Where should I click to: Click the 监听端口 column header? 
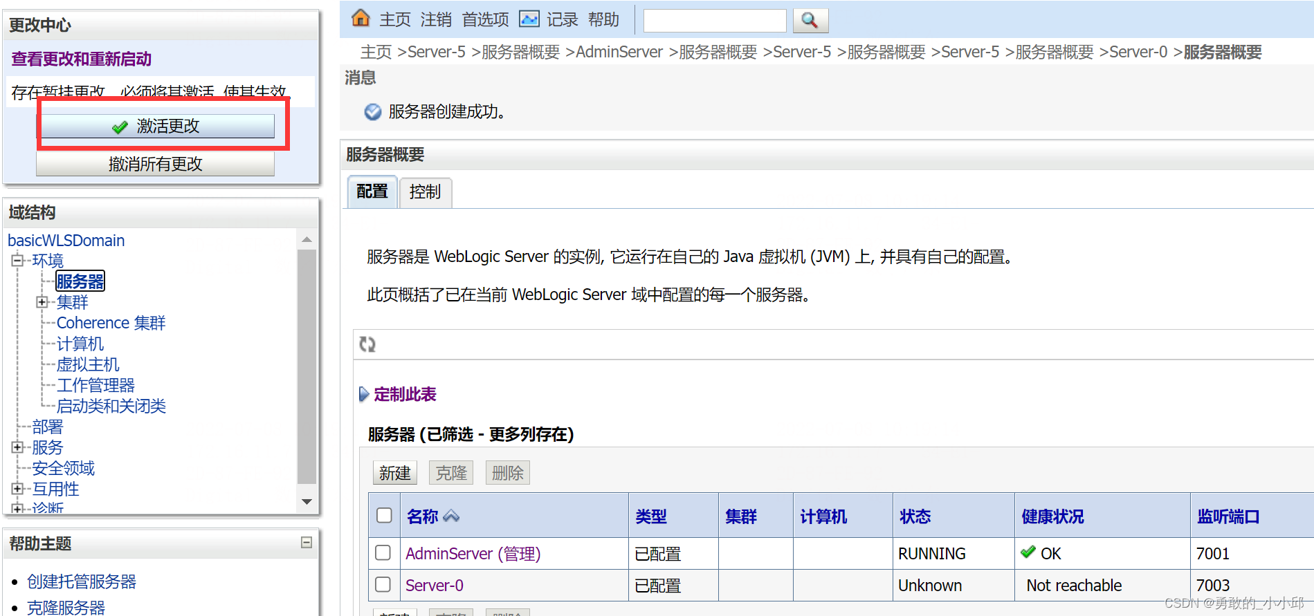(x=1228, y=516)
